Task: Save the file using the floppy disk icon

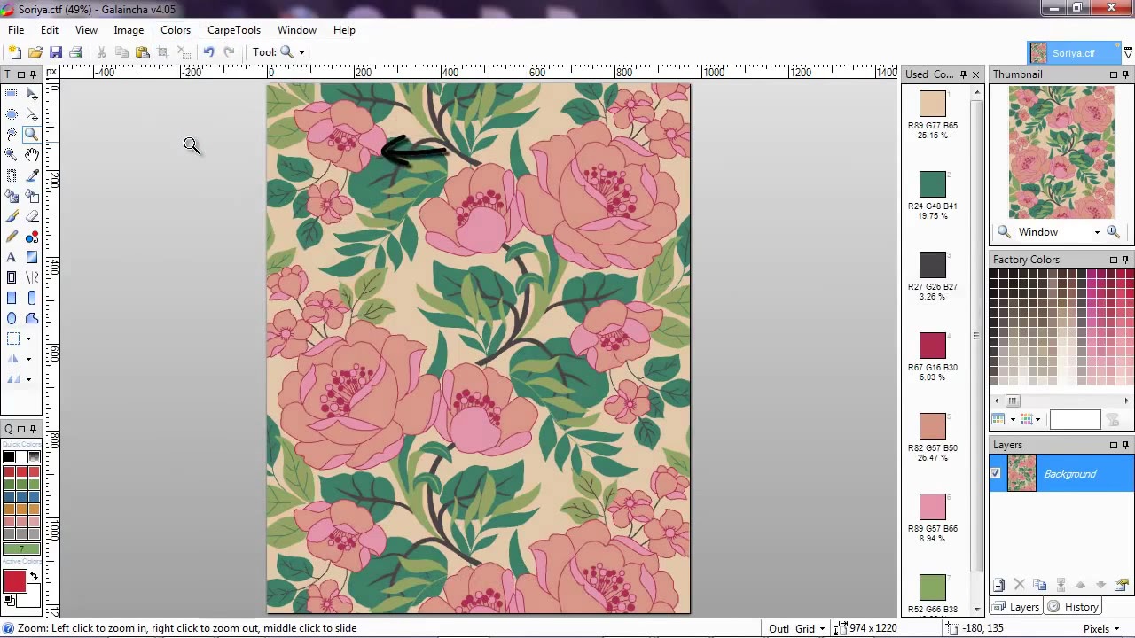Action: (56, 52)
